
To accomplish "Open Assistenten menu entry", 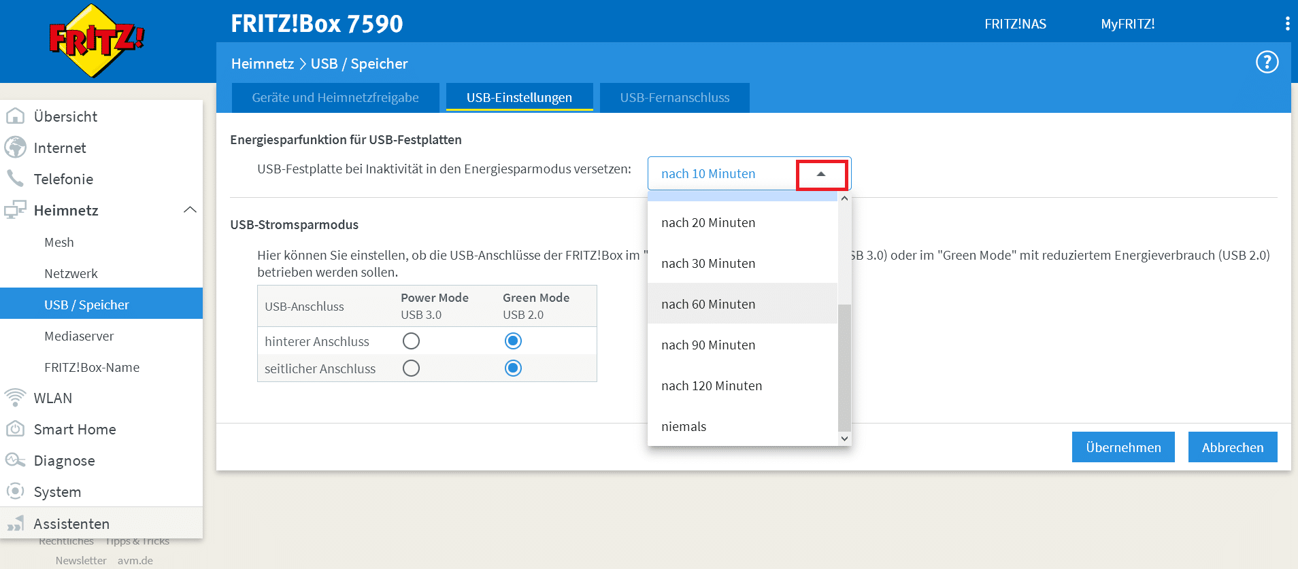I will (101, 523).
